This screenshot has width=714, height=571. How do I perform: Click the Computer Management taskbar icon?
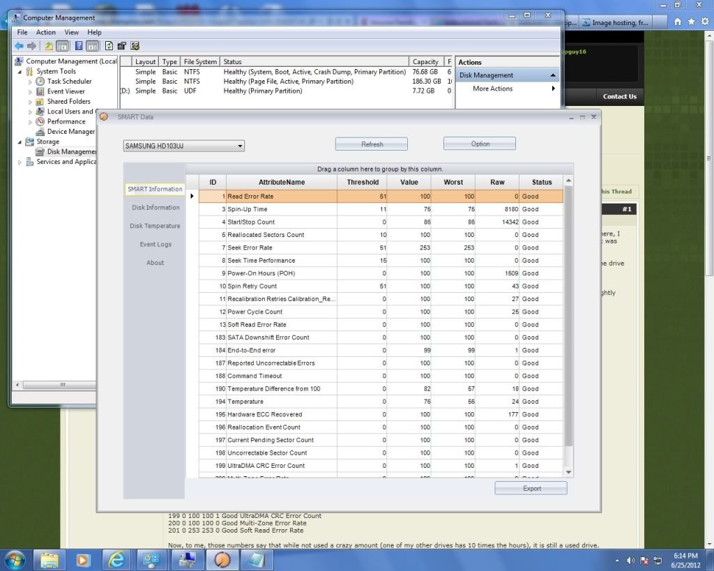click(x=187, y=560)
